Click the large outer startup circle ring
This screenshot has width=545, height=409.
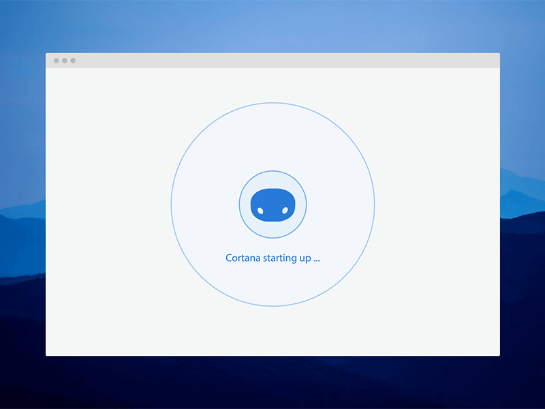pyautogui.click(x=272, y=104)
